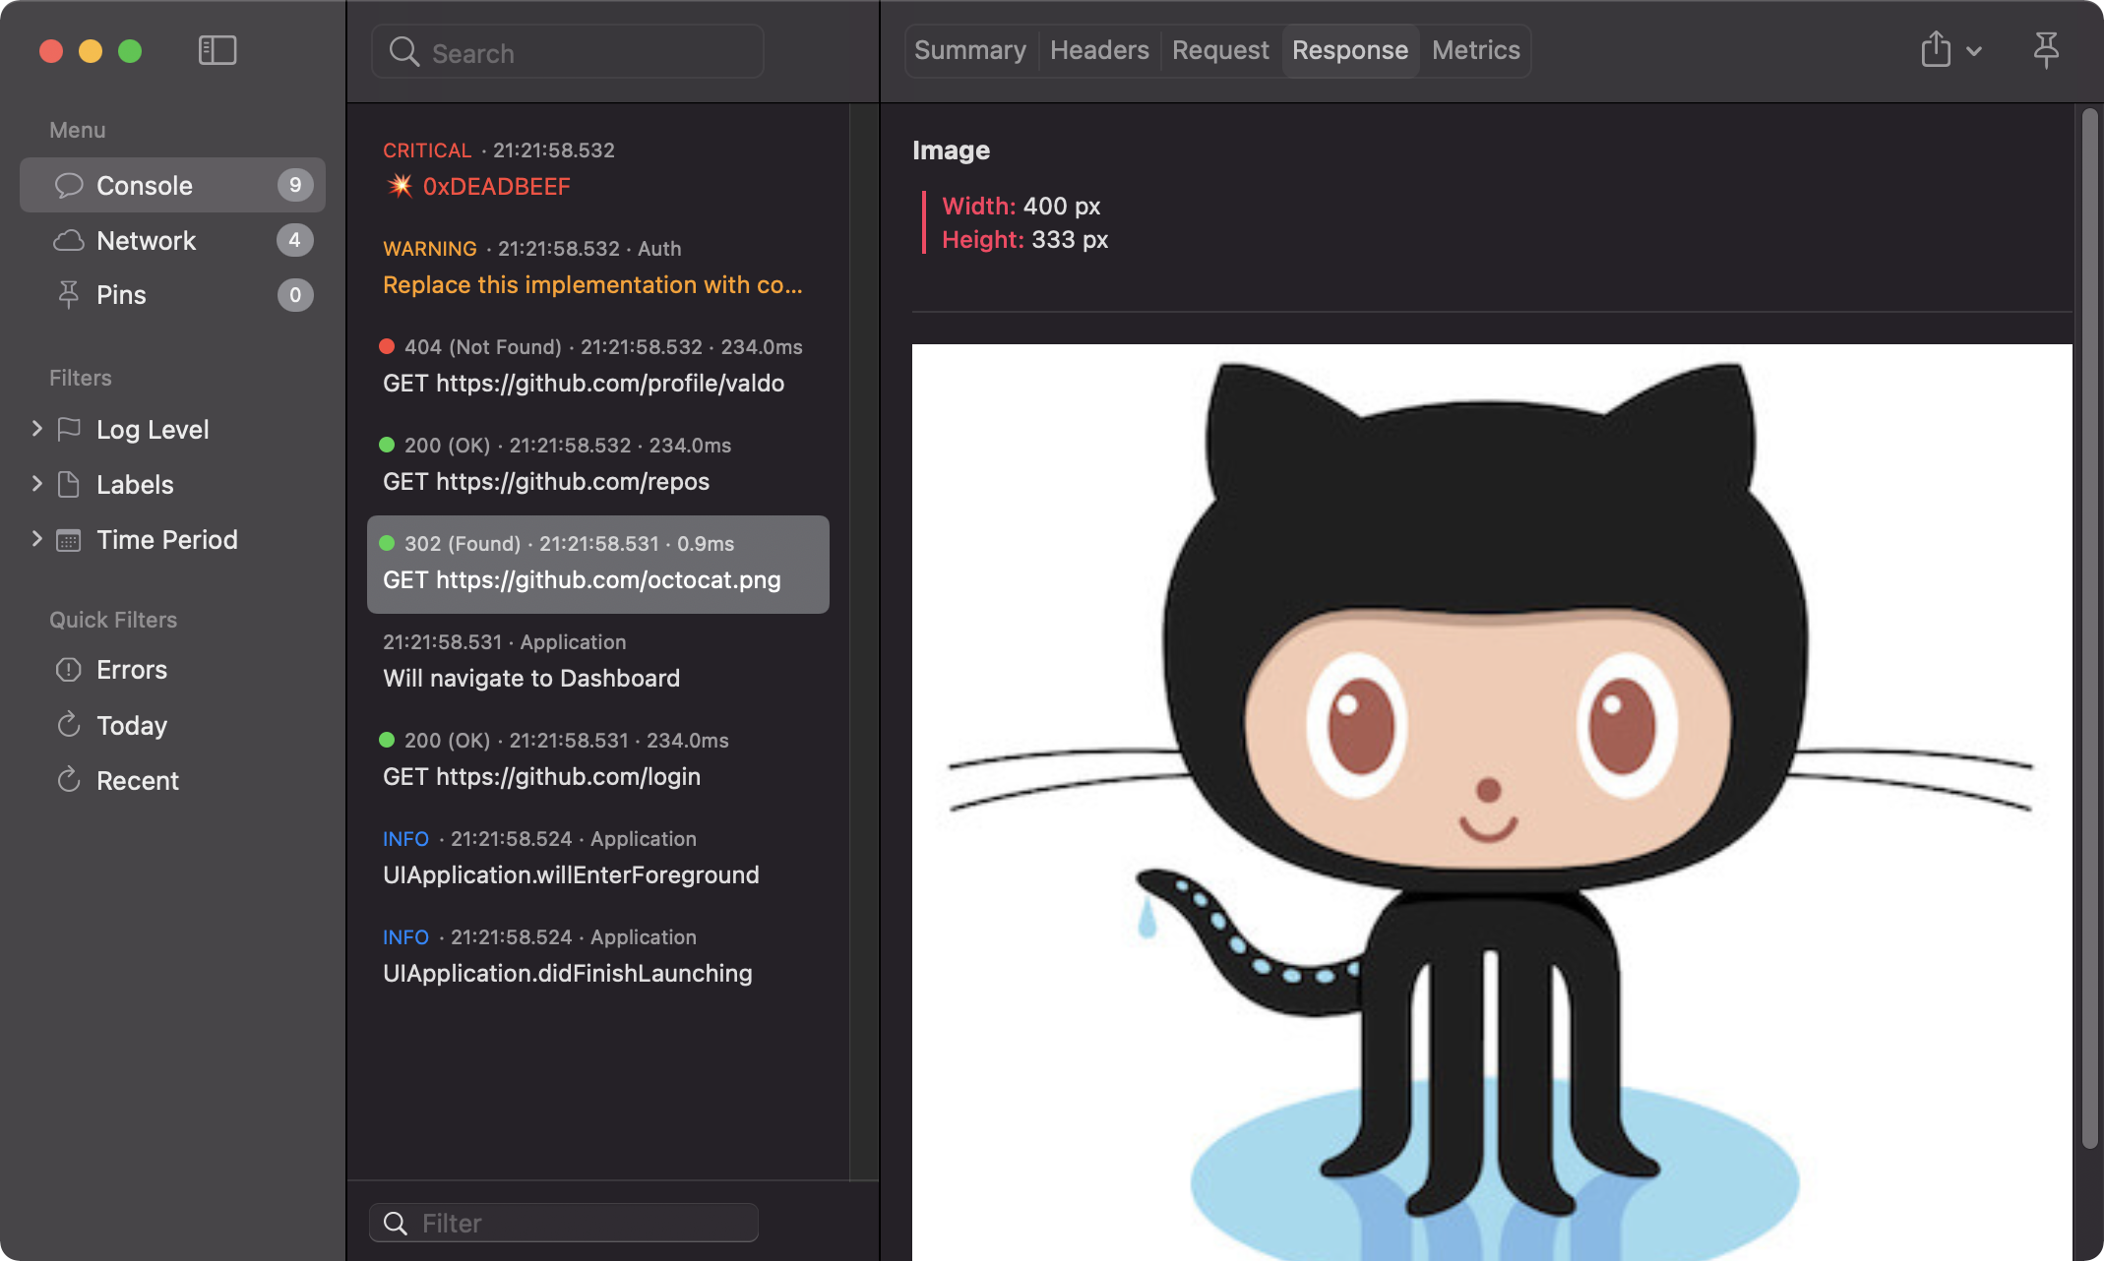This screenshot has width=2104, height=1261.
Task: Open Pins in the Menu sidebar
Action: coord(172,295)
